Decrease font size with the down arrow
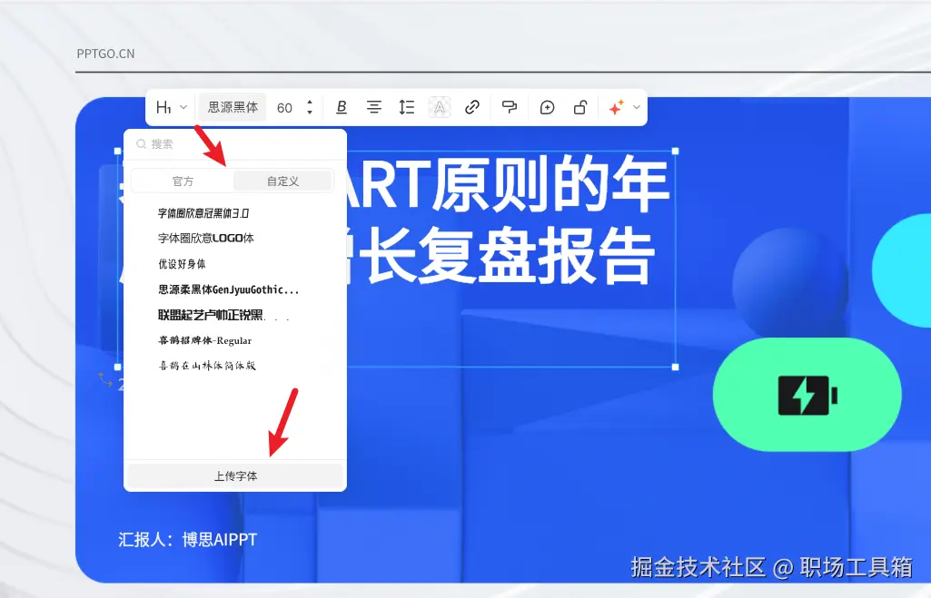This screenshot has width=931, height=598. point(310,113)
